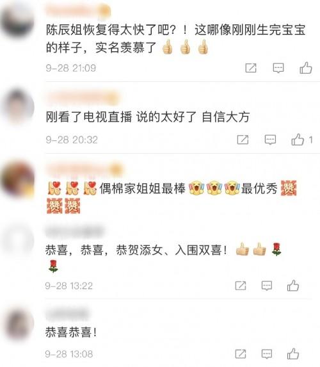Open blurred username above 刚看了电视直播 comment

83,98
